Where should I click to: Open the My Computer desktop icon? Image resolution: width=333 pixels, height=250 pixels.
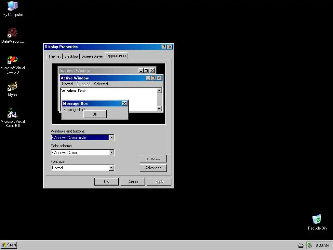(13, 9)
